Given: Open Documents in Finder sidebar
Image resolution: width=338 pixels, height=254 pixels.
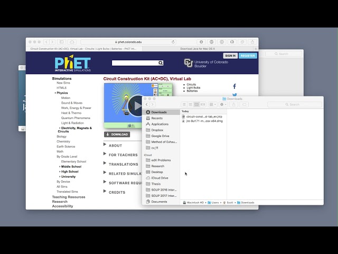Looking at the screenshot, I should pyautogui.click(x=161, y=202).
